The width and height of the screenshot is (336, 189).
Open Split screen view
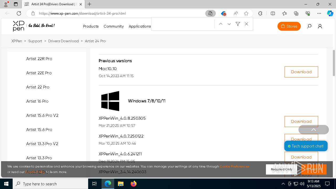(273, 13)
